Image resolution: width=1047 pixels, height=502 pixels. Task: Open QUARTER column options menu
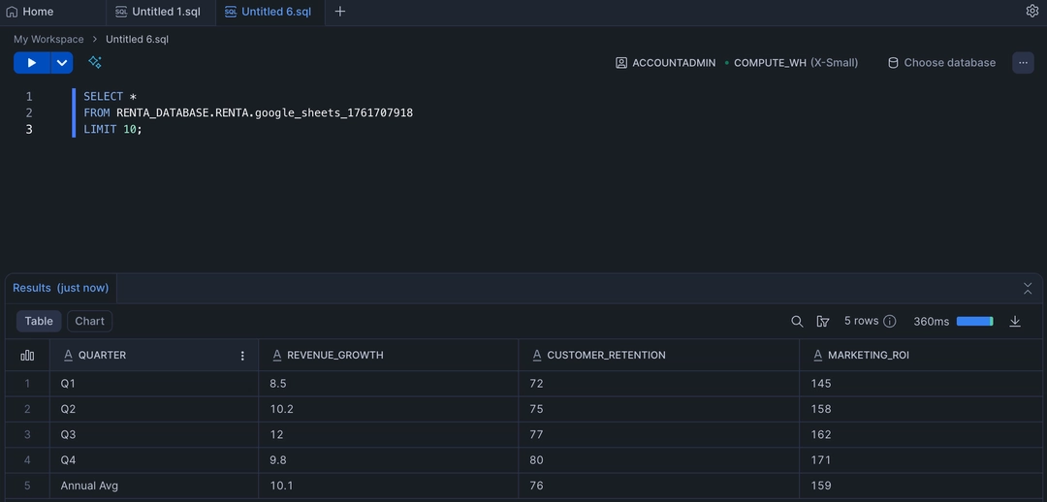242,356
